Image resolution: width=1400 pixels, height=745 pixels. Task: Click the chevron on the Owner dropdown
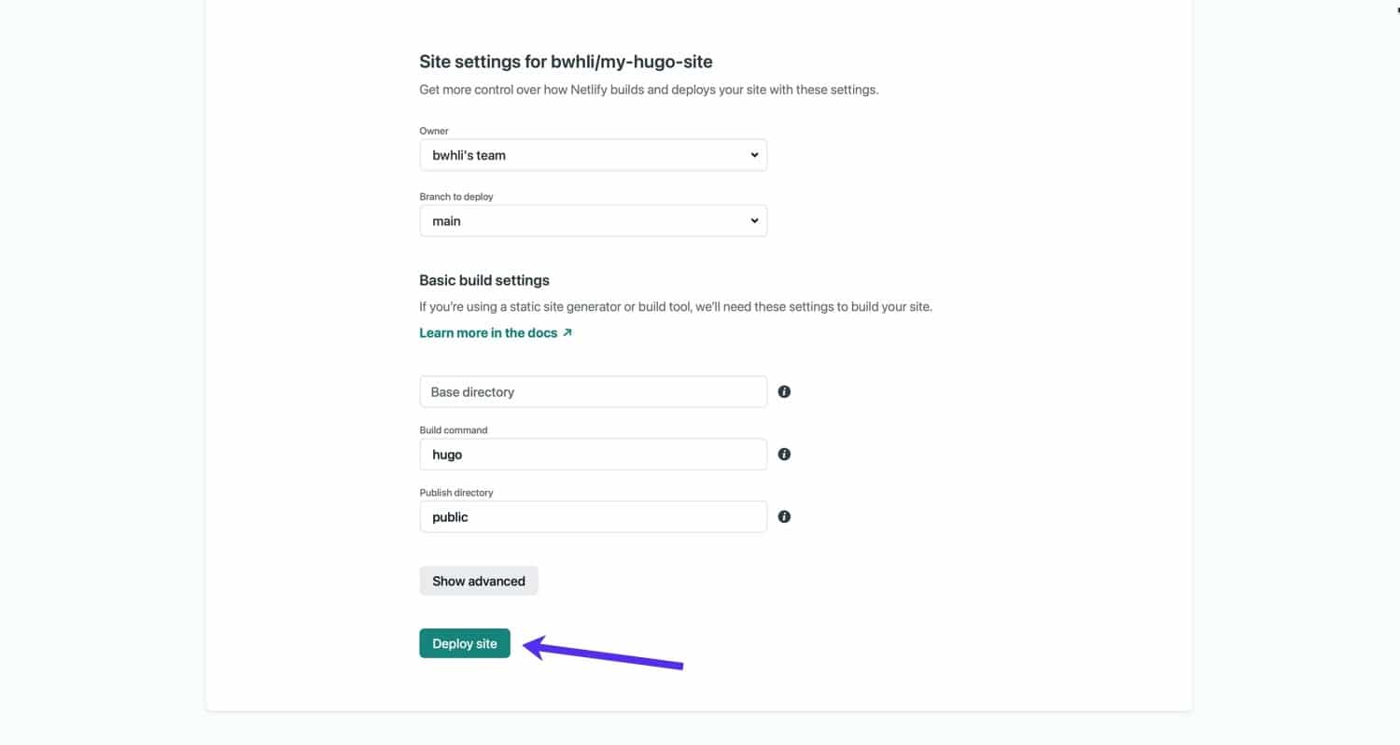click(x=753, y=154)
